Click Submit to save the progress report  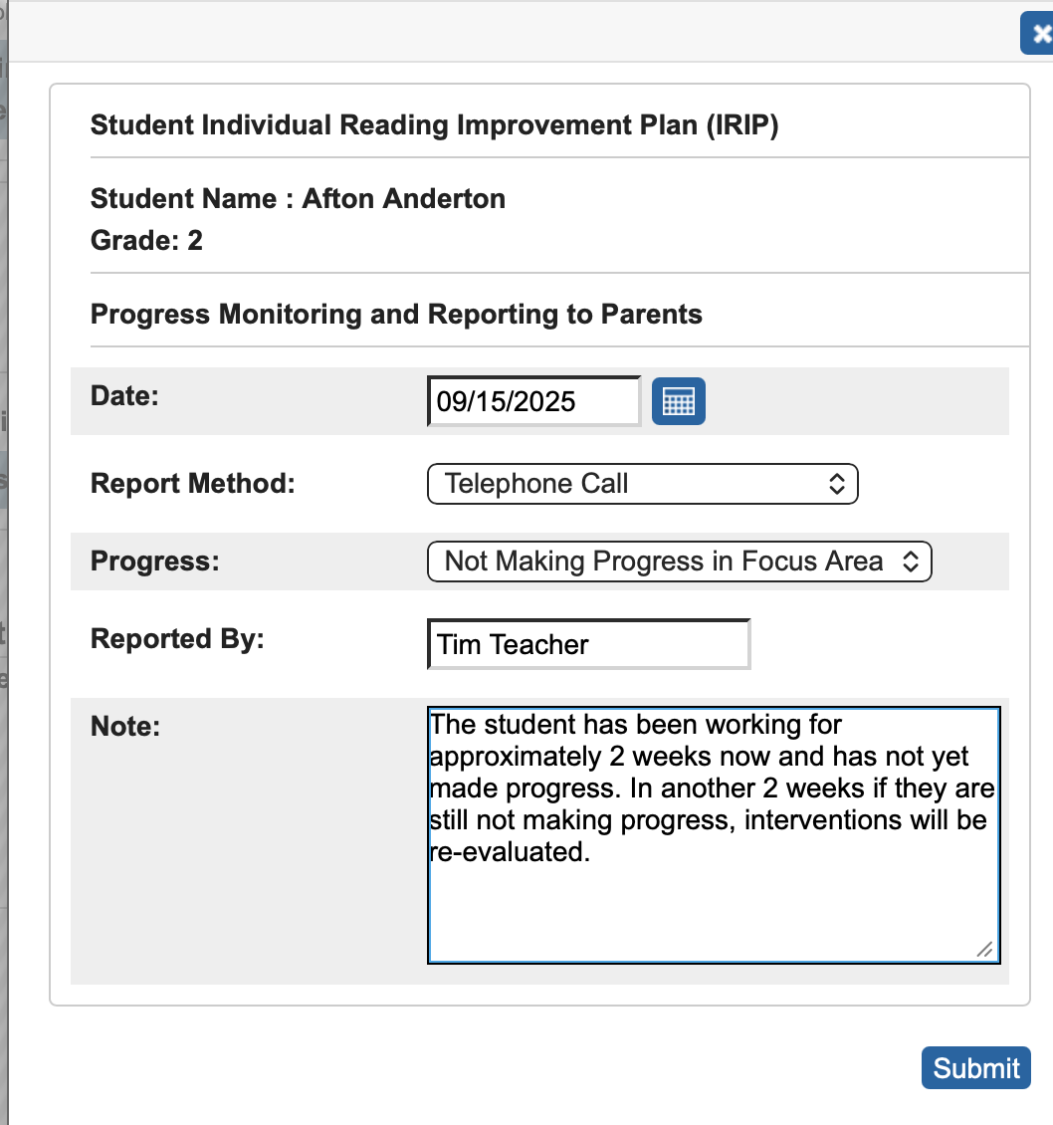point(975,1067)
